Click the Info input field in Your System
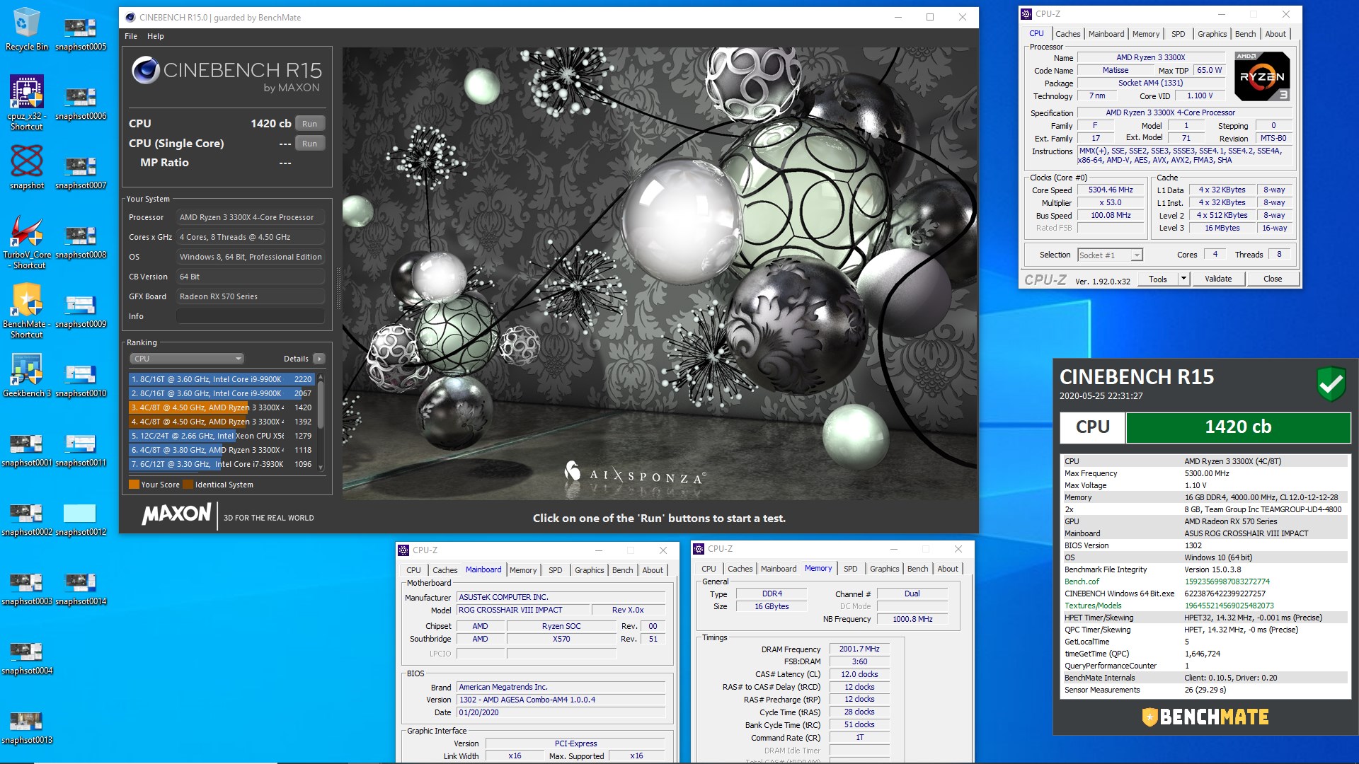Screen dimensions: 1359x764 click(251, 316)
